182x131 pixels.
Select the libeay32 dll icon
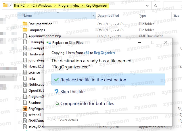point(25,66)
